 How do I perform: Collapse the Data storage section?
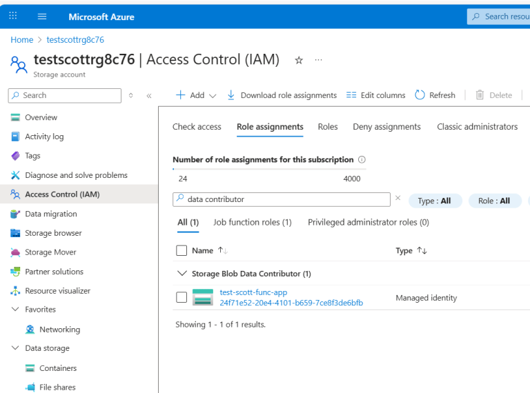click(x=15, y=347)
